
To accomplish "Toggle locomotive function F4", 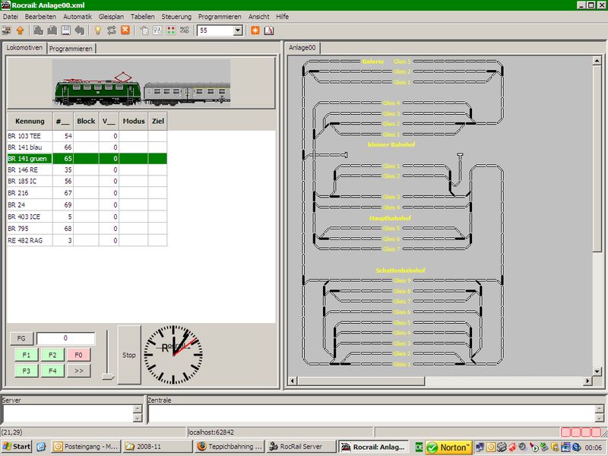I will 52,371.
